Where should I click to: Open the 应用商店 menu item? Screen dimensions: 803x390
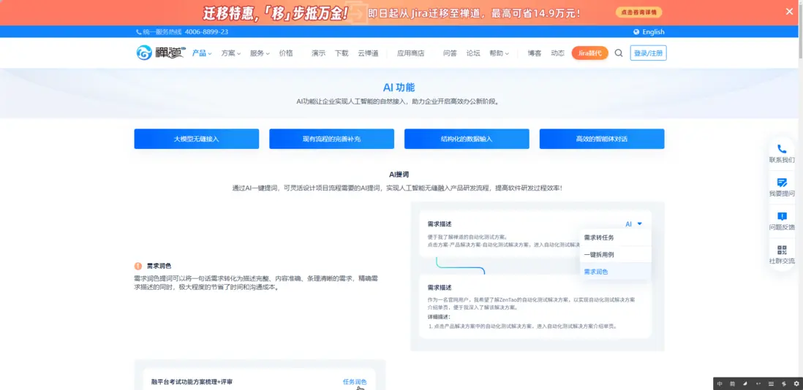pos(411,53)
